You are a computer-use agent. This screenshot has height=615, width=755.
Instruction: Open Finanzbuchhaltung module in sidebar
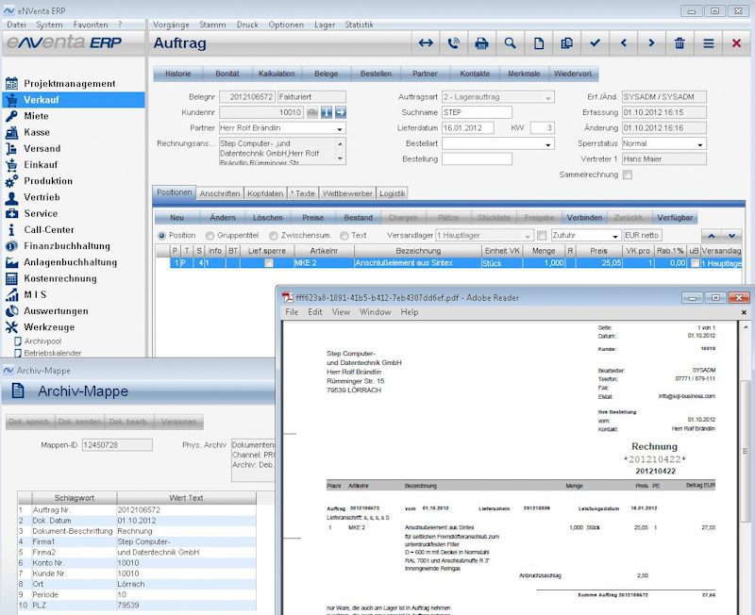(x=67, y=246)
